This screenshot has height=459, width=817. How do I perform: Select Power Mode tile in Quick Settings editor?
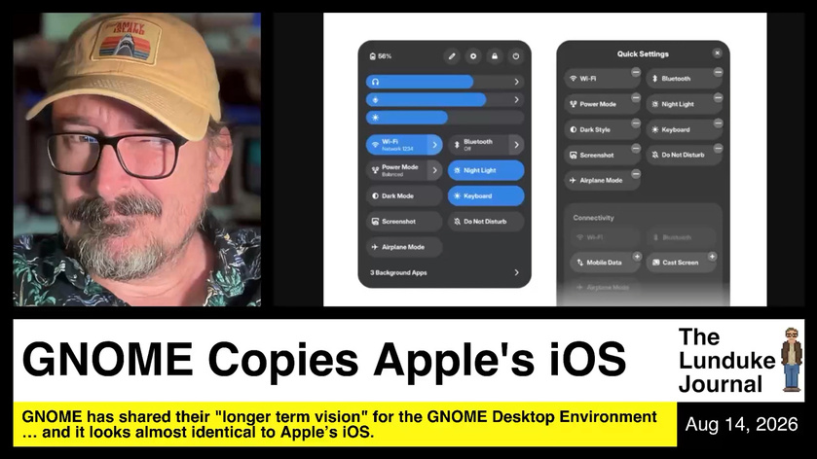click(x=602, y=104)
